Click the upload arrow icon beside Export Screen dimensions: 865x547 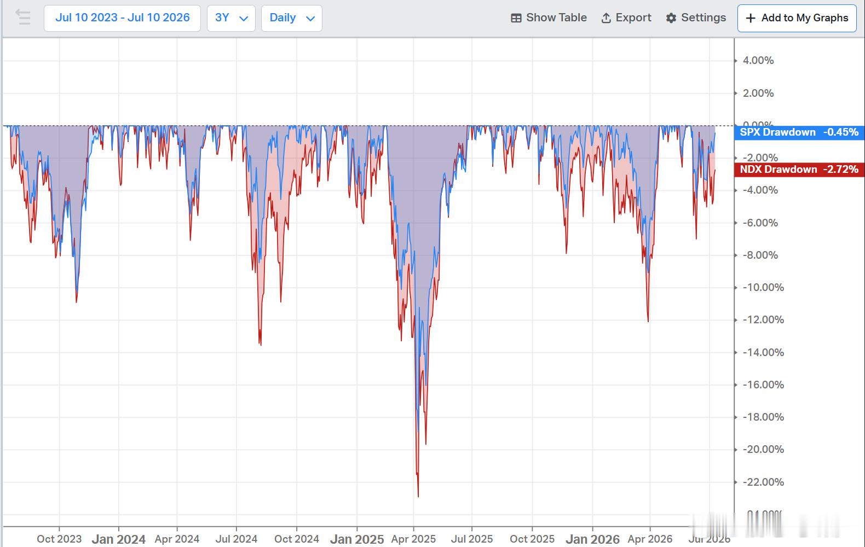point(606,18)
